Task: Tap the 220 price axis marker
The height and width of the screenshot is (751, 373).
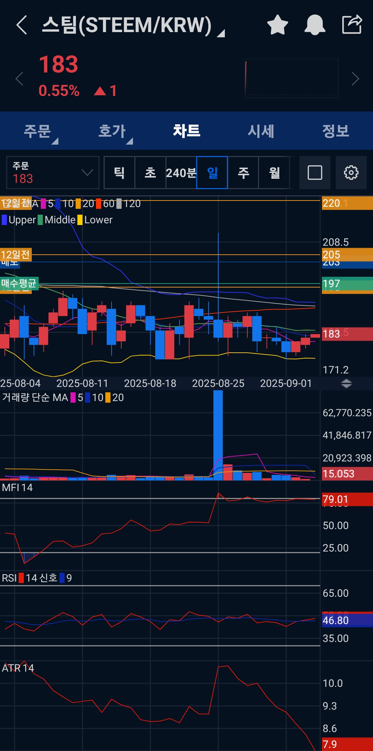Action: (347, 203)
